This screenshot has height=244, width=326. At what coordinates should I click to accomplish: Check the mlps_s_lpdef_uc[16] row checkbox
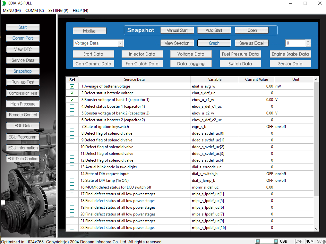pos(72,228)
